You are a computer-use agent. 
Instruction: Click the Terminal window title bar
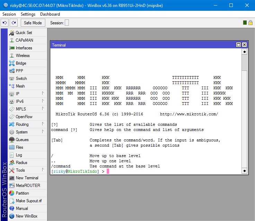[143, 45]
